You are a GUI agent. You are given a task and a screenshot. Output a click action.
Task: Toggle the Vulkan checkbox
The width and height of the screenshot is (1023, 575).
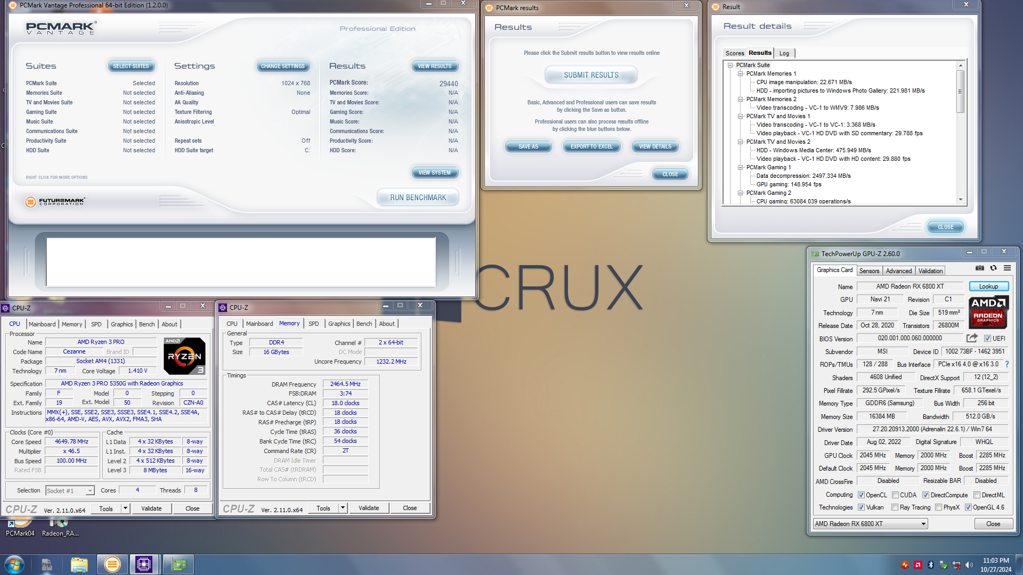861,507
